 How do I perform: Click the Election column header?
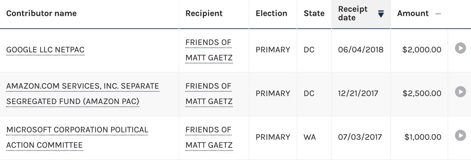click(x=271, y=13)
